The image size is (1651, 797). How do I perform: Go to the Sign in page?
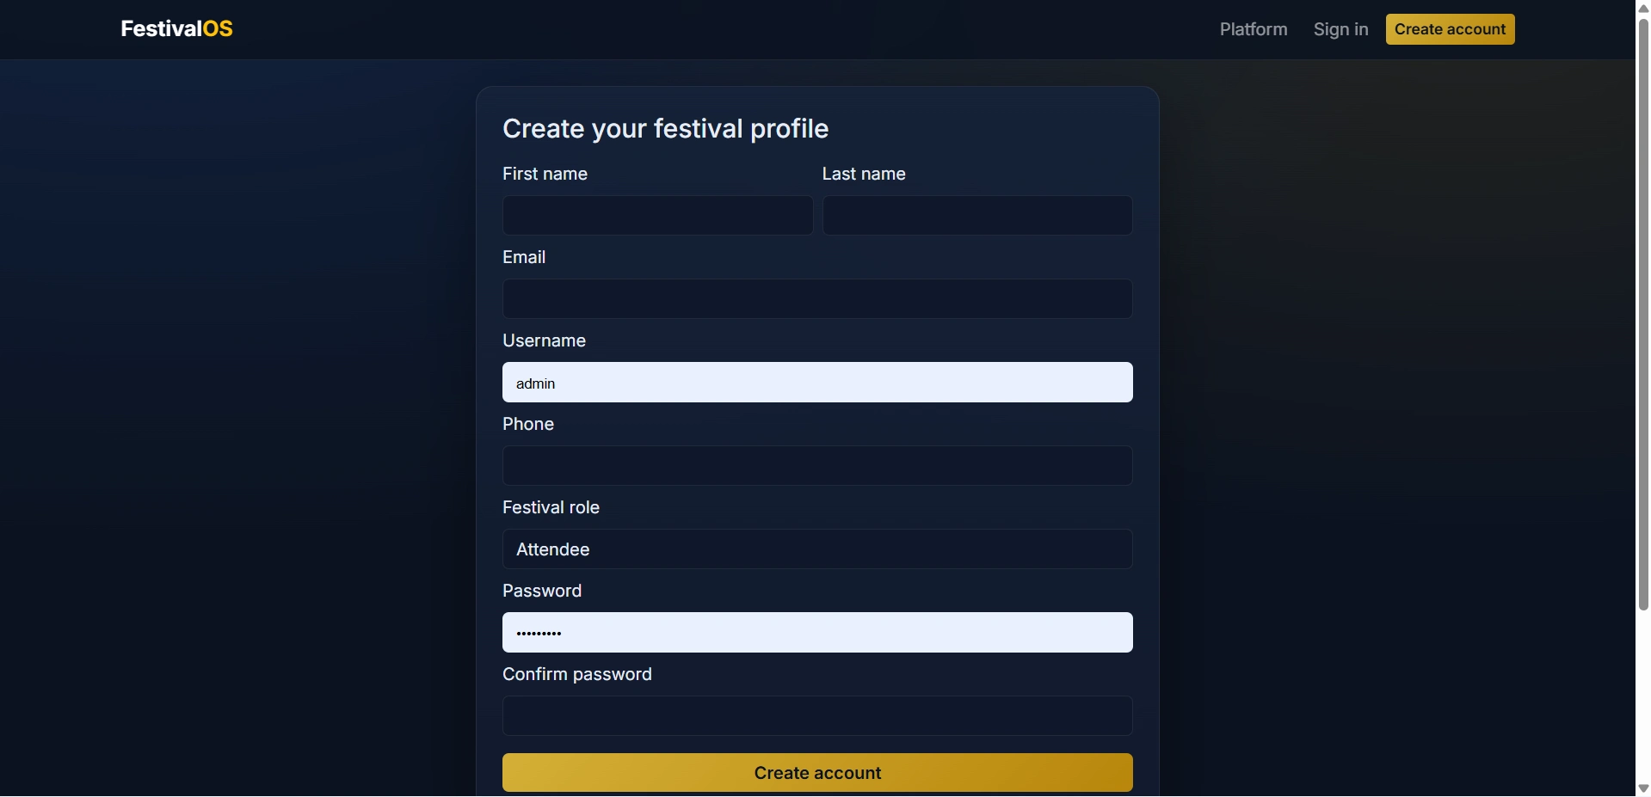[1340, 29]
